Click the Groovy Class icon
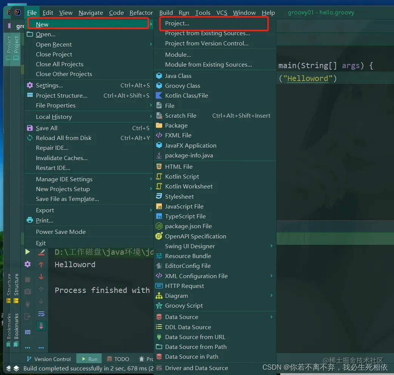This screenshot has width=394, height=375. [x=159, y=86]
